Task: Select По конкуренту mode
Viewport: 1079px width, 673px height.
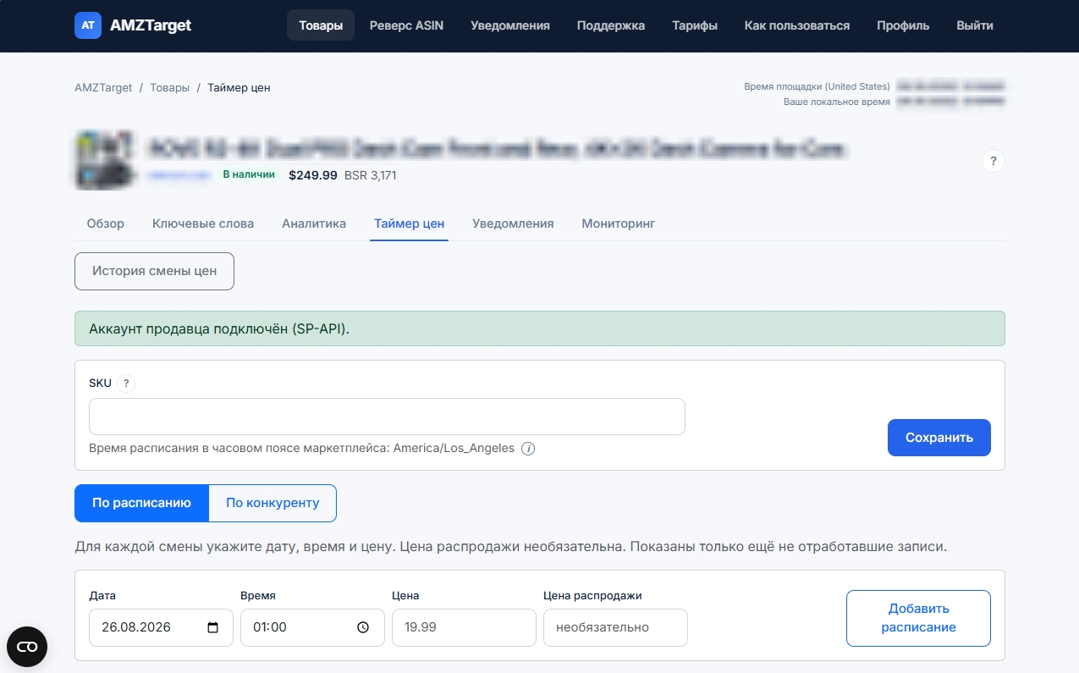Action: [273, 503]
